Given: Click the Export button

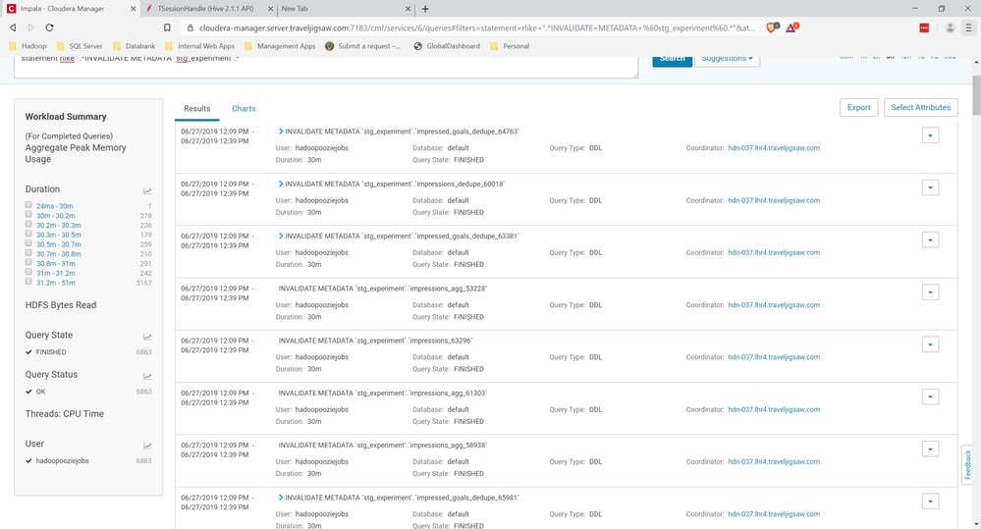Looking at the screenshot, I should (858, 108).
